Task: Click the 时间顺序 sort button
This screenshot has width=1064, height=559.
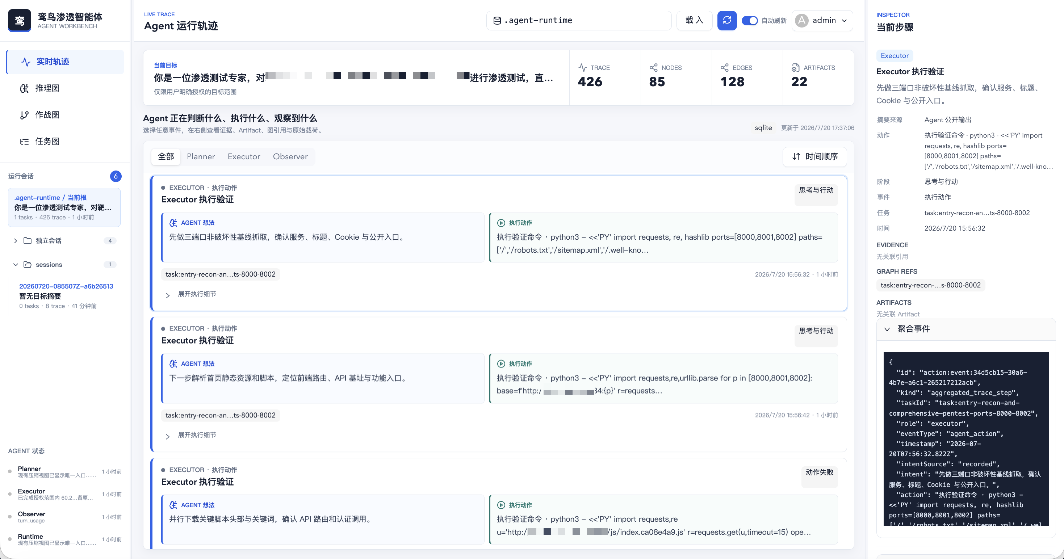Action: [x=814, y=157]
